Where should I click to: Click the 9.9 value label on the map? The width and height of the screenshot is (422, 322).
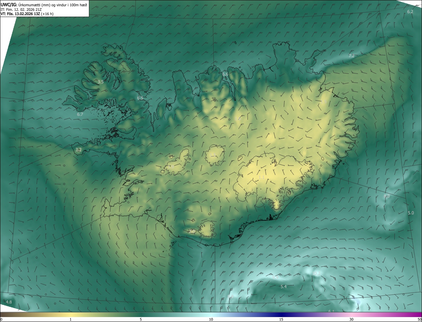(x=275, y=278)
